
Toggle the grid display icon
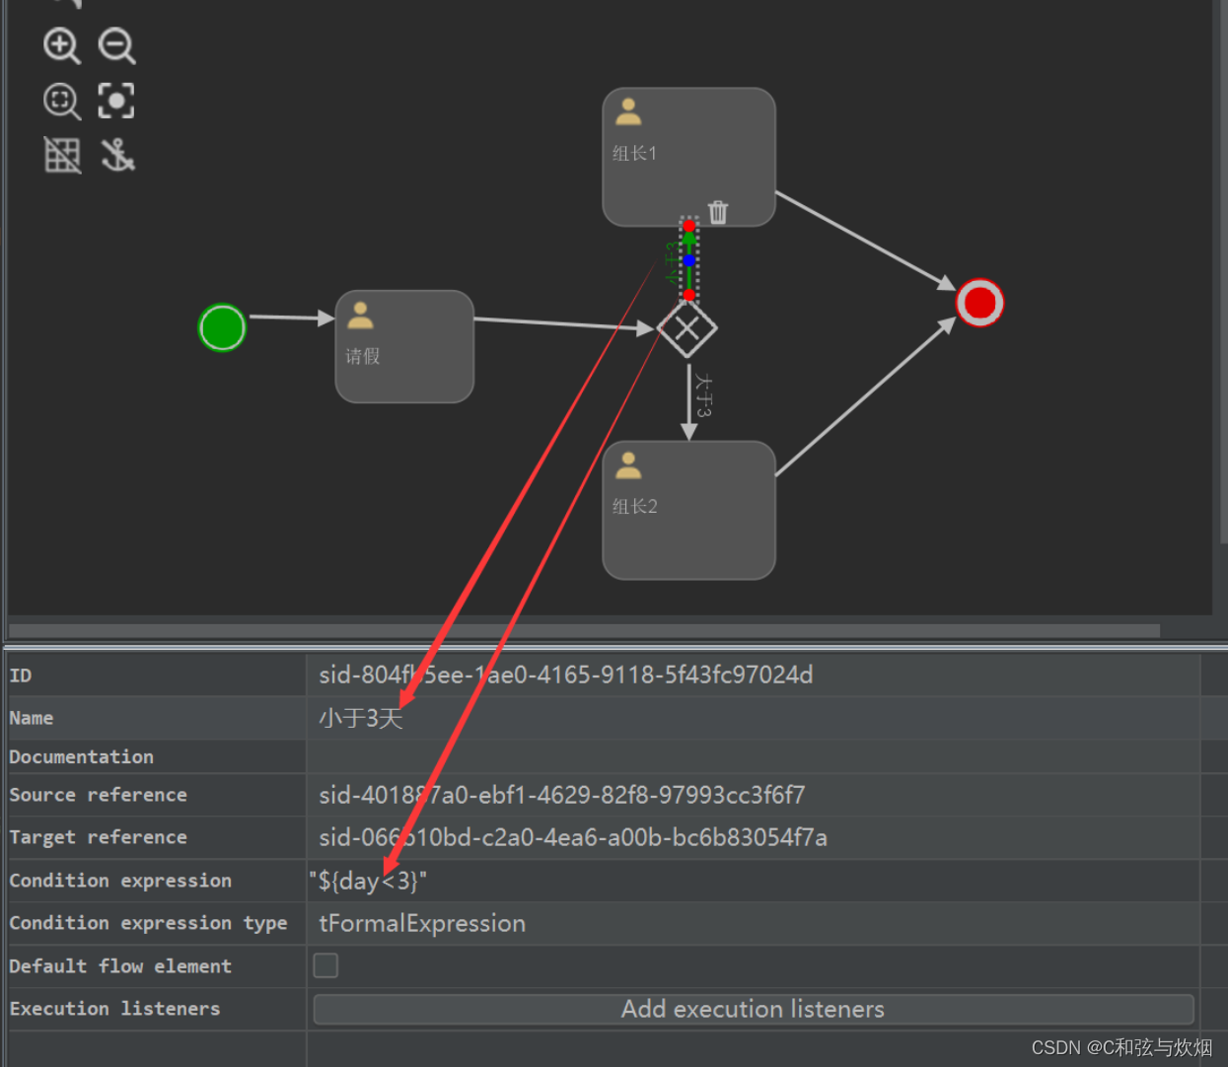pos(61,155)
